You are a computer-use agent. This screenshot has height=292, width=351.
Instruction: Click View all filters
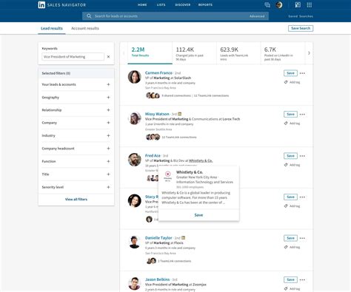76,200
